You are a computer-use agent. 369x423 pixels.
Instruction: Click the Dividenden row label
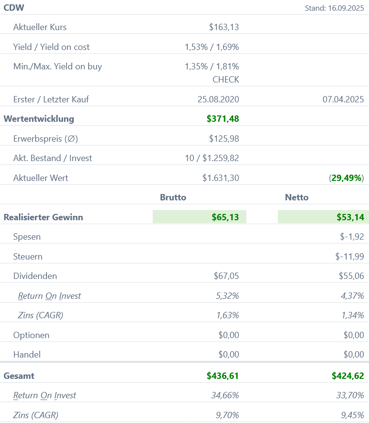pyautogui.click(x=35, y=276)
